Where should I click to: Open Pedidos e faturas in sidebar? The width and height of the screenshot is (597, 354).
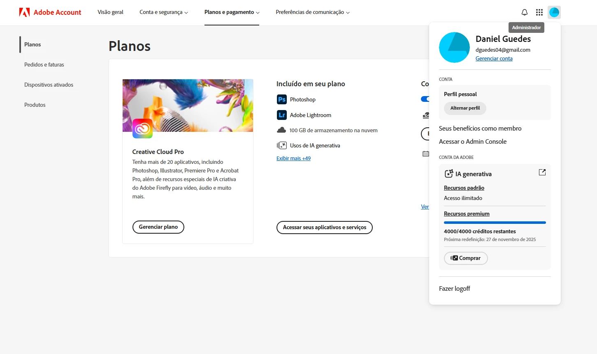click(44, 64)
